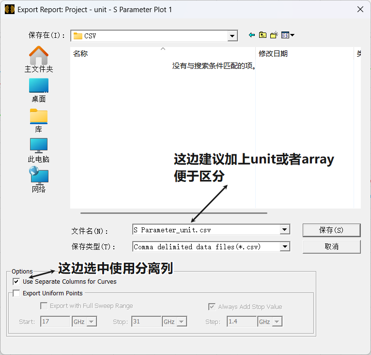Click the Stop value field showing 31
The image size is (371, 355).
click(x=146, y=322)
